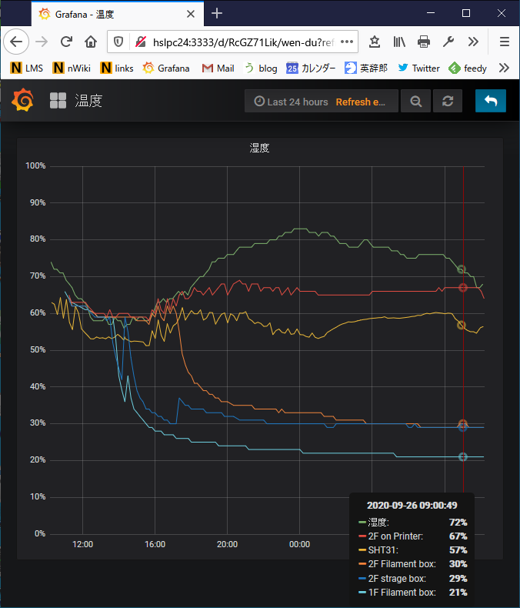The height and width of the screenshot is (608, 520).
Task: Show more bookmarks via overflow chevron
Action: tap(504, 68)
